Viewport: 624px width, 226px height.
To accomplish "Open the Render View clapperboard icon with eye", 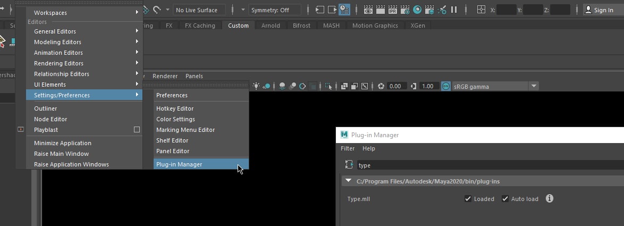I will (368, 10).
